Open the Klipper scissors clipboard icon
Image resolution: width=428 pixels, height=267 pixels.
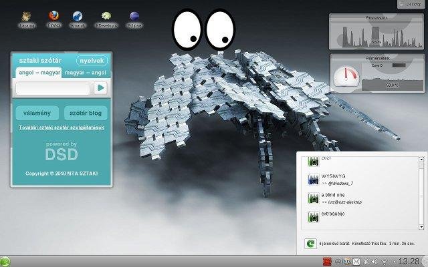click(x=366, y=262)
